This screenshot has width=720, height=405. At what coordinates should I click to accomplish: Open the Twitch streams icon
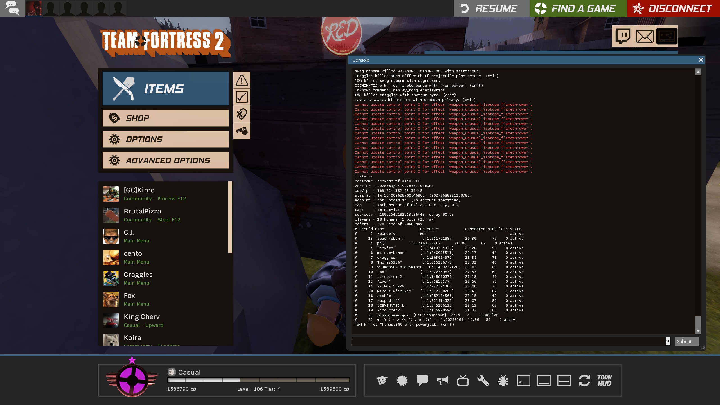pos(623,36)
